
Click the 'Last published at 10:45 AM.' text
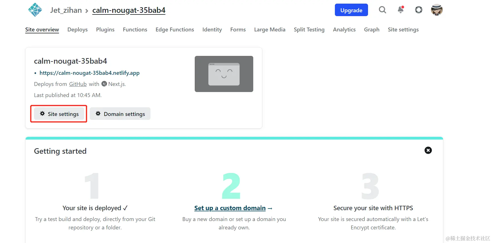(x=68, y=95)
